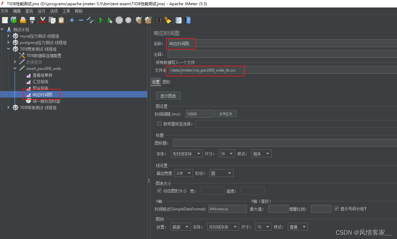Open the 选项 menu
Viewport: 397px width, 239px height.
[54, 11]
